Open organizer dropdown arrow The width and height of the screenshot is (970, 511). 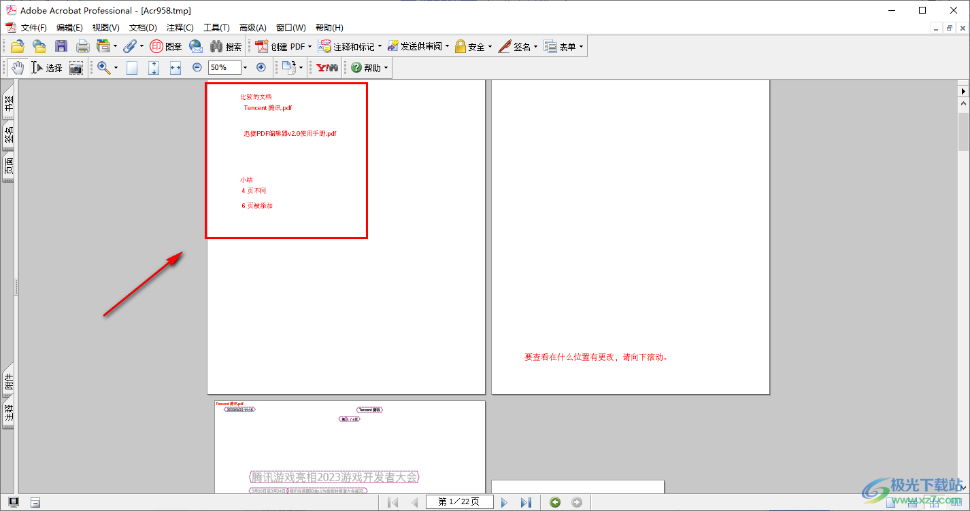click(x=115, y=46)
